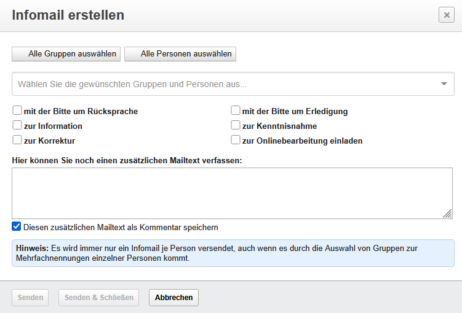This screenshot has width=462, height=313.
Task: Enable mit der Bitte um Rücksprache
Action: 17,111
